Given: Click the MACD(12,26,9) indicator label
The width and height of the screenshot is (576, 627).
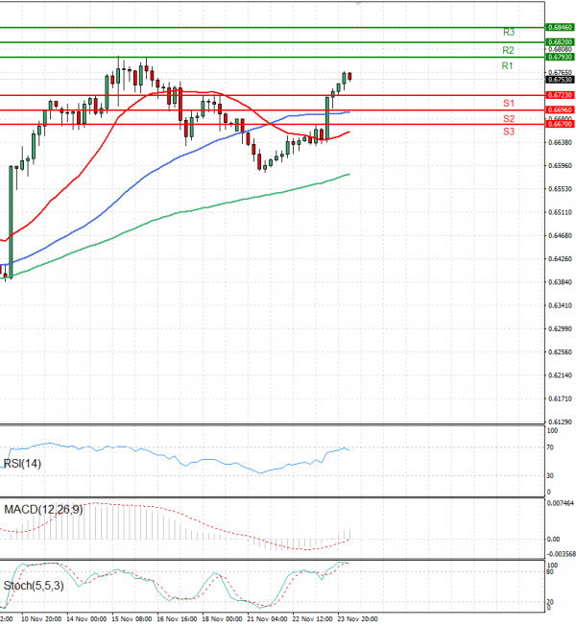Looking at the screenshot, I should (x=43, y=510).
